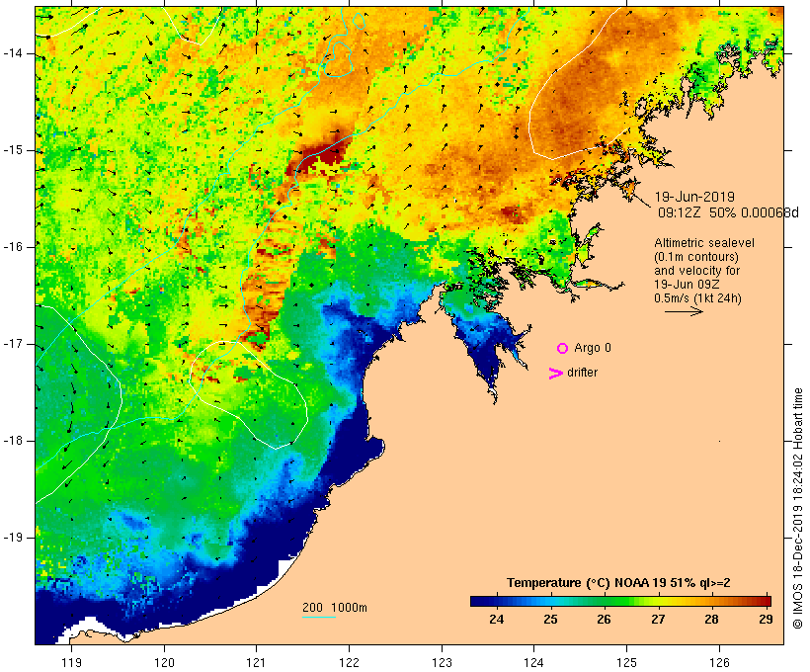Image resolution: width=810 pixels, height=672 pixels.
Task: Click the IMOS copyright vertical text
Action: (797, 509)
